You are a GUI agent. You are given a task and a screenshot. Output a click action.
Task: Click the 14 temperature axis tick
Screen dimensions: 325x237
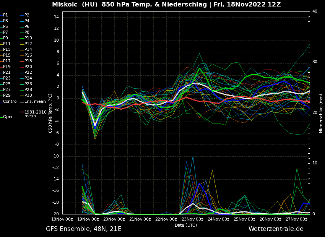[56, 17]
